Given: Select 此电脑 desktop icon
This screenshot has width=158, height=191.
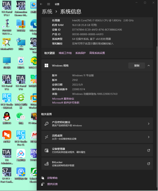Looking at the screenshot, I should coord(7,63).
